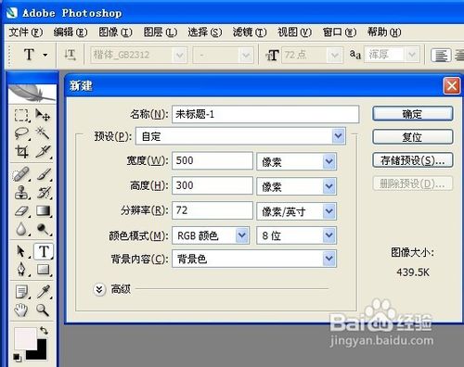Open the 图层 menu
464x367 pixels.
click(161, 32)
